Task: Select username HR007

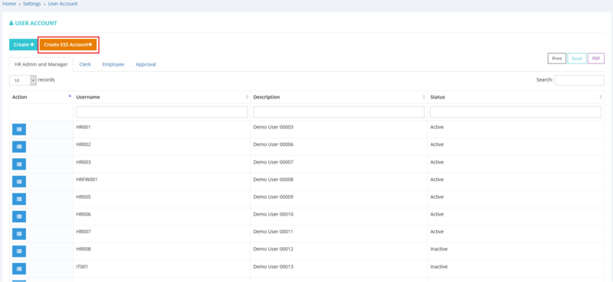Action: [x=84, y=232]
